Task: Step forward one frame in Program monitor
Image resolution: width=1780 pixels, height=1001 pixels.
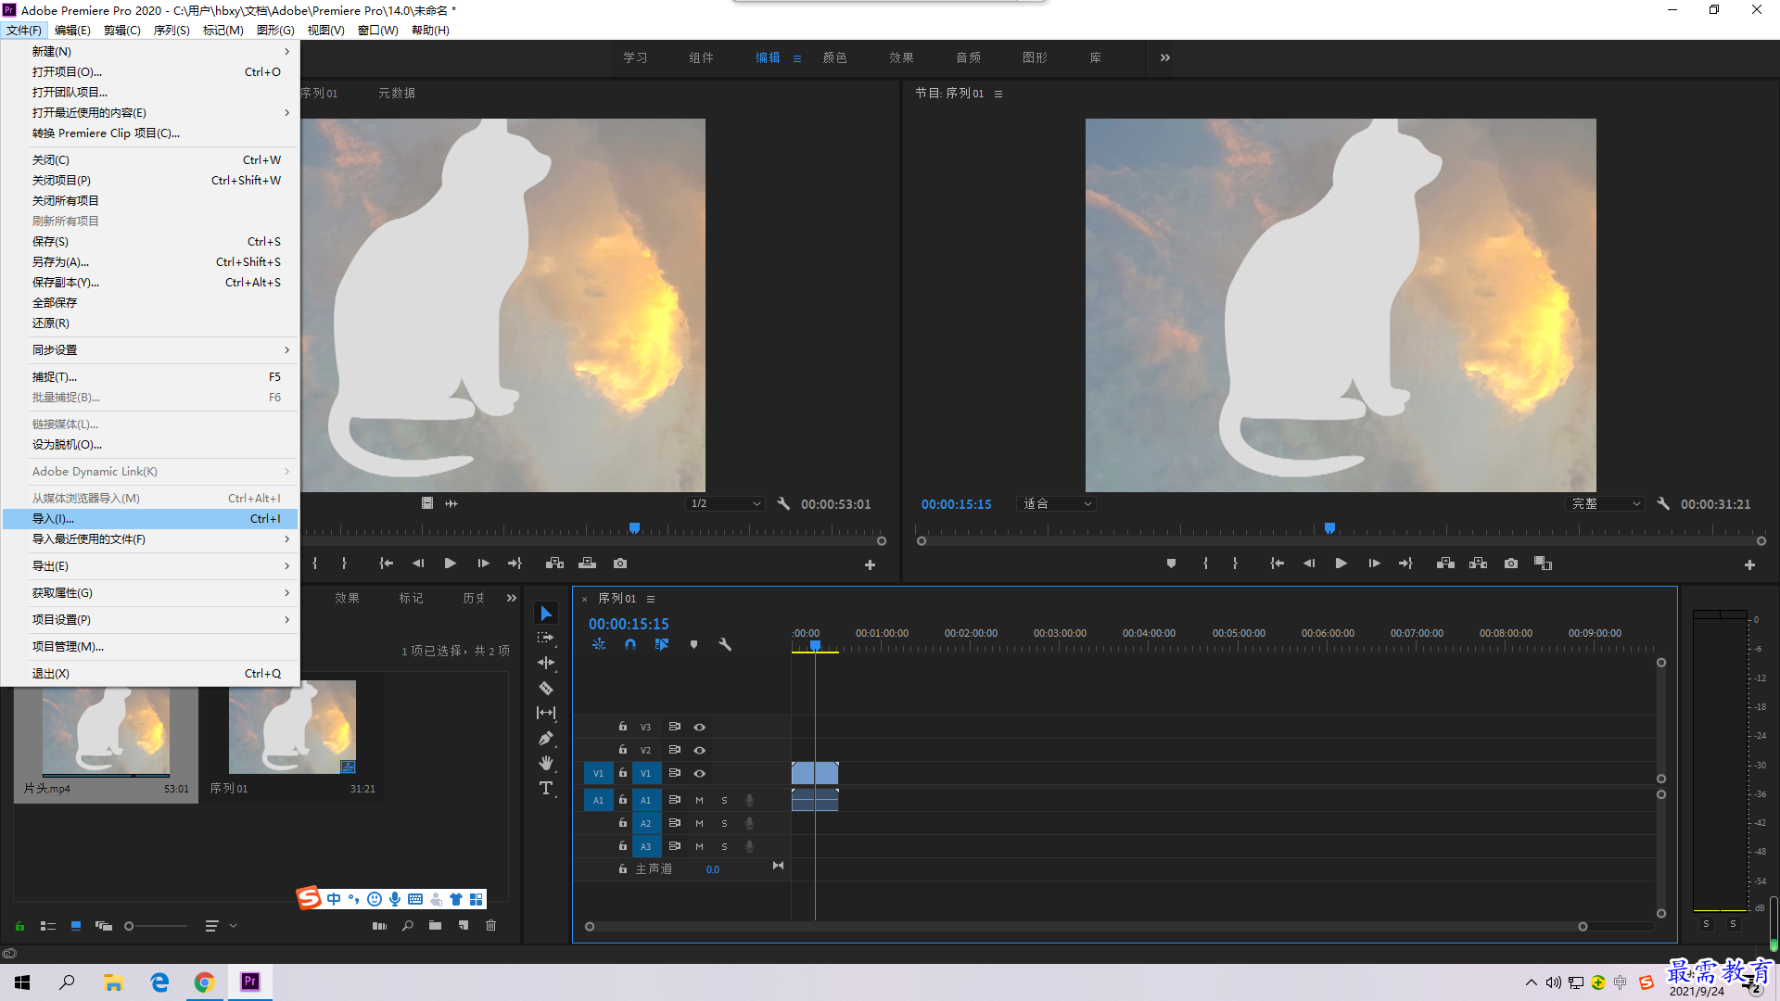Action: [x=1374, y=564]
